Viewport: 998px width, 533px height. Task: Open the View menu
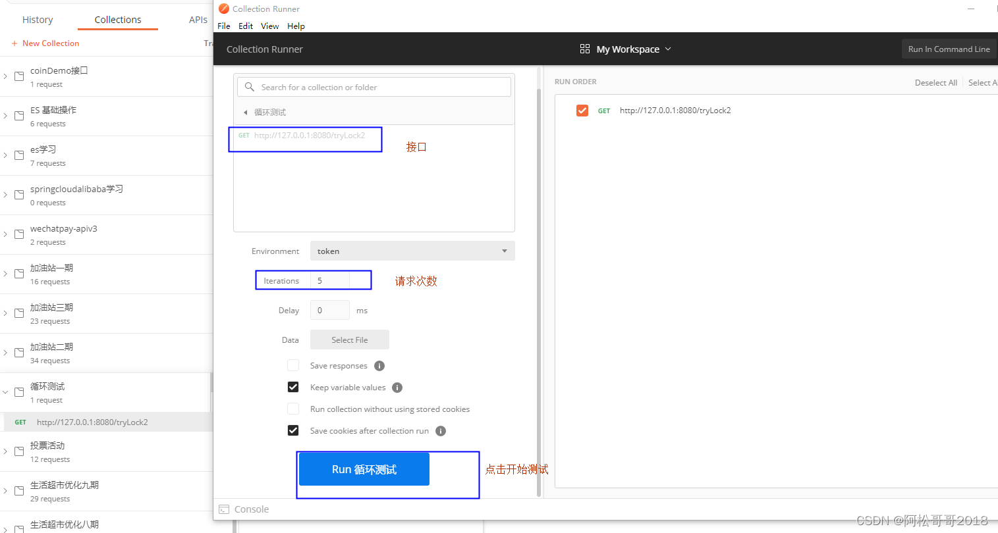pyautogui.click(x=270, y=26)
